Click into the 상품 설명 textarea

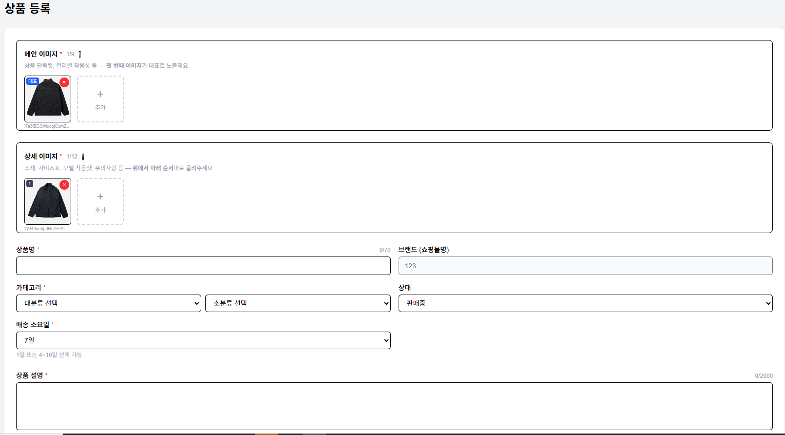click(x=394, y=406)
